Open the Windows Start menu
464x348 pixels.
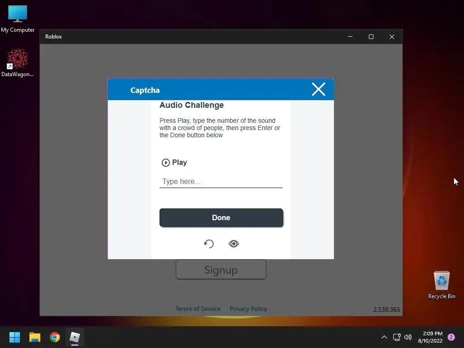[15, 337]
